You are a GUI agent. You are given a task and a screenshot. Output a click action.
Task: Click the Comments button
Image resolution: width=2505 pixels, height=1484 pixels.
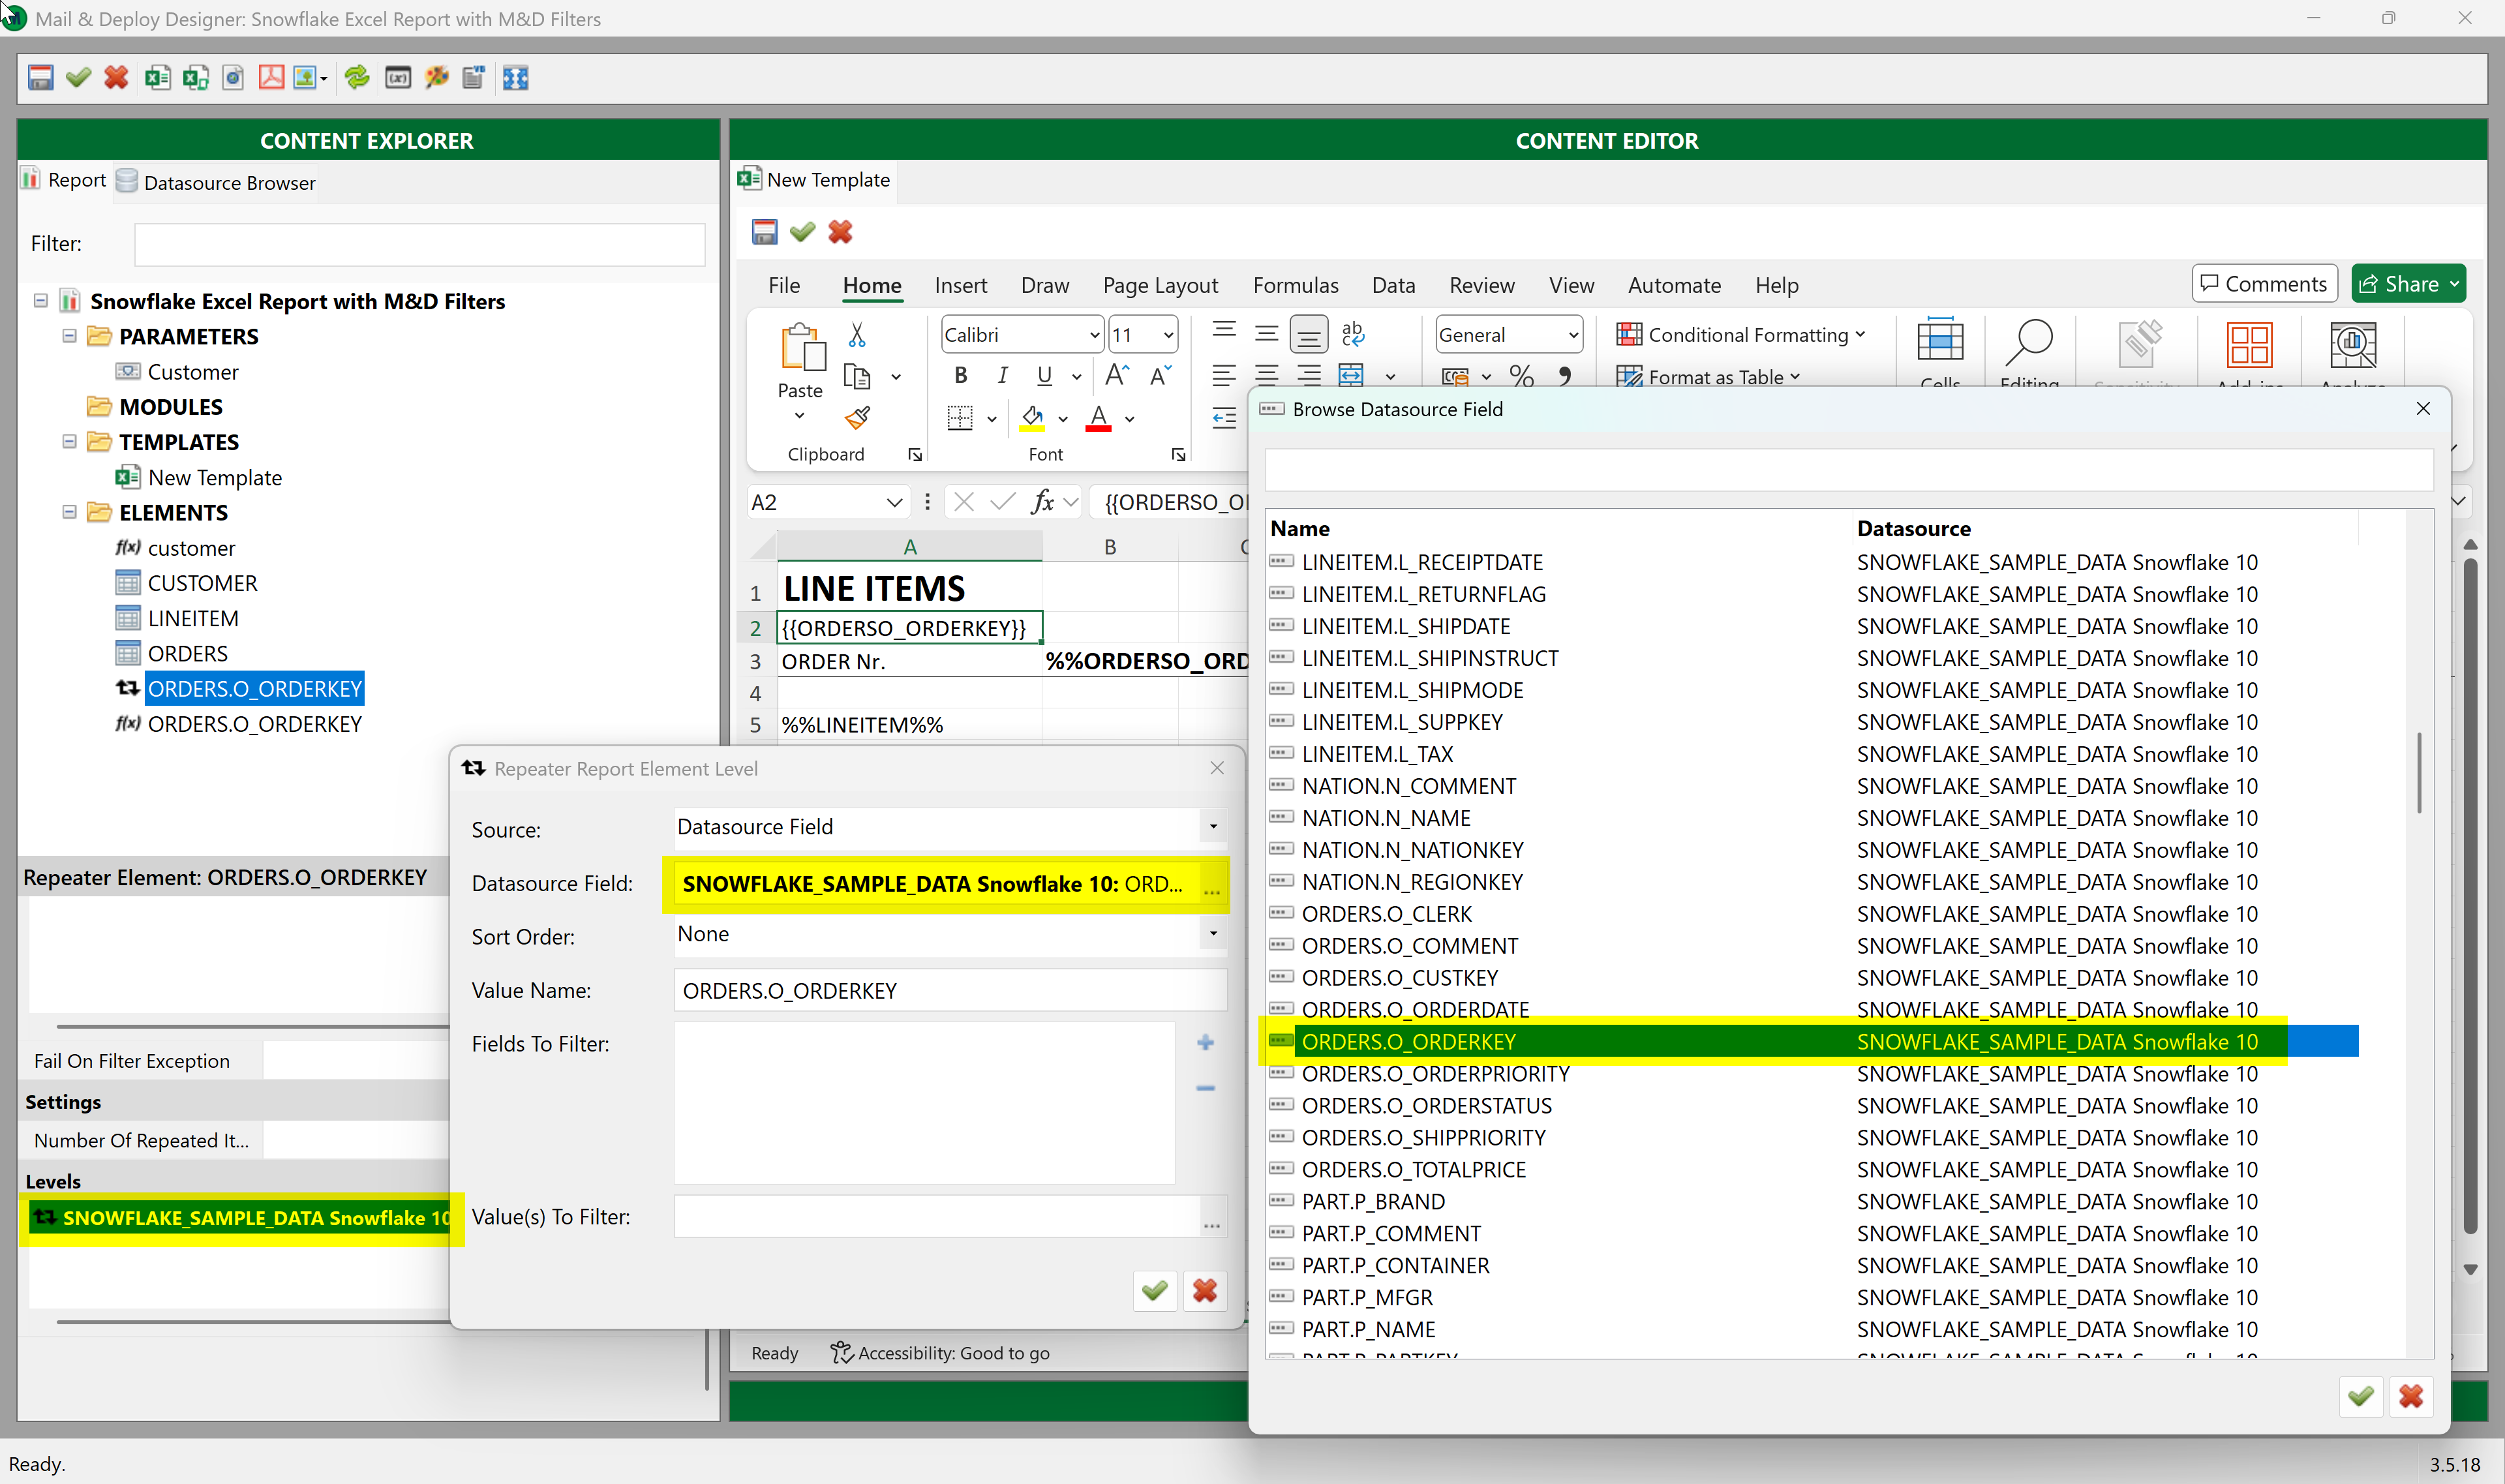pyautogui.click(x=2264, y=284)
